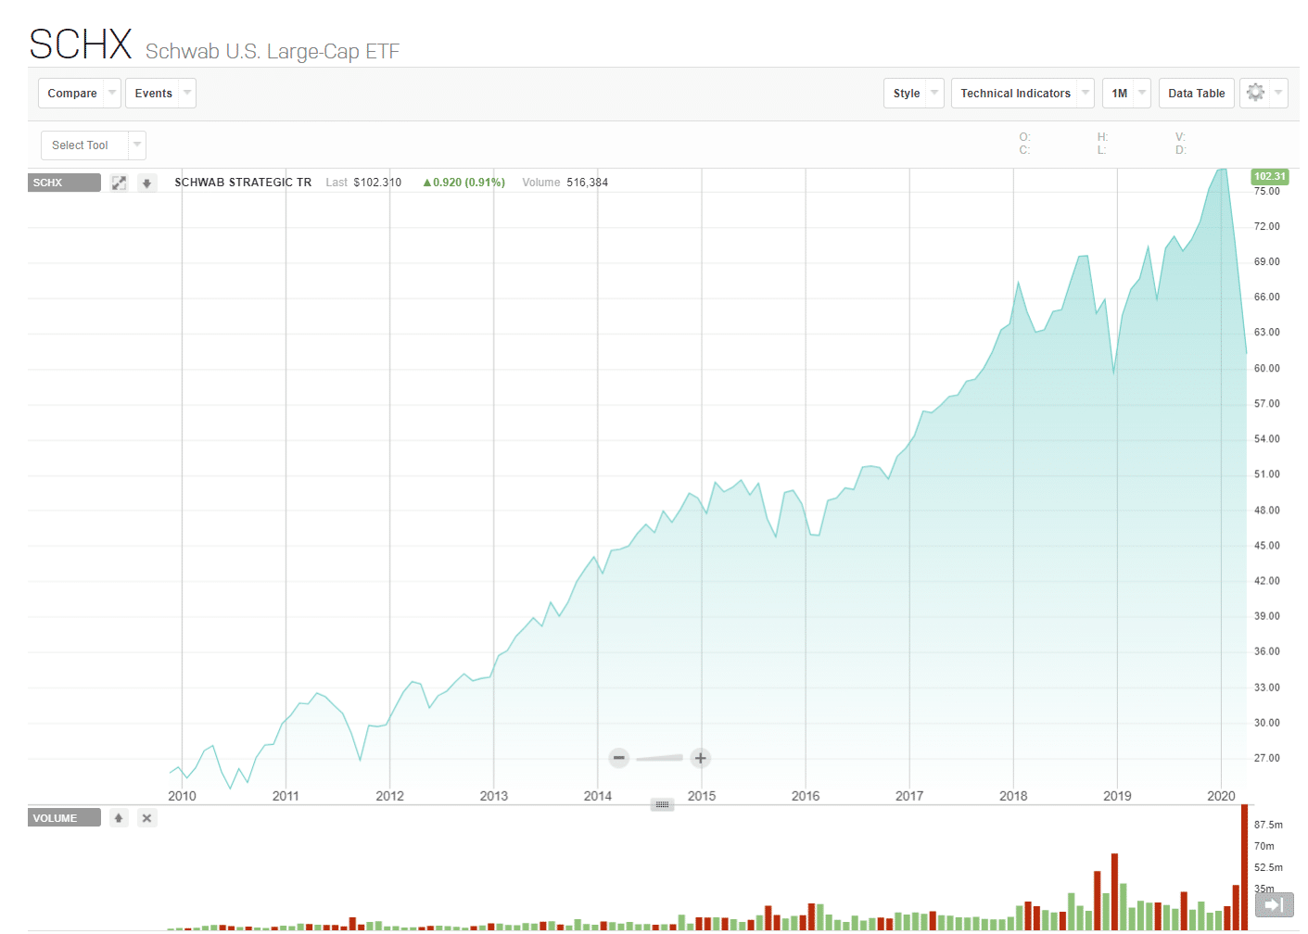Open chart settings gear icon

[x=1255, y=93]
